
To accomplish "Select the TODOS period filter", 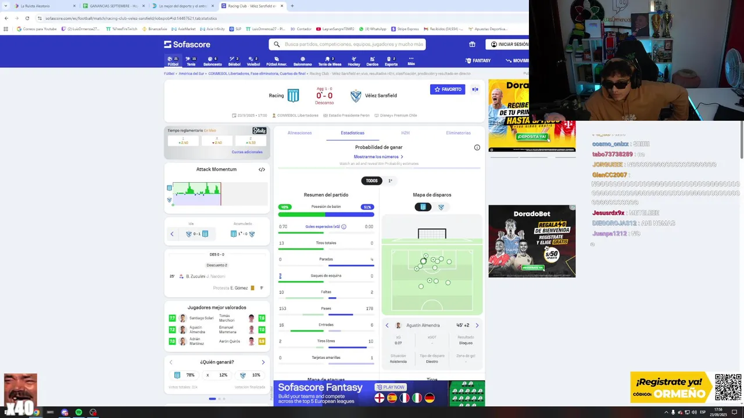I will 371,181.
